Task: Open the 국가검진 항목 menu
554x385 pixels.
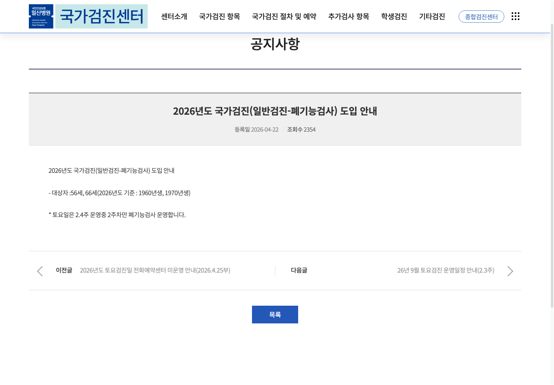Action: pyautogui.click(x=220, y=17)
